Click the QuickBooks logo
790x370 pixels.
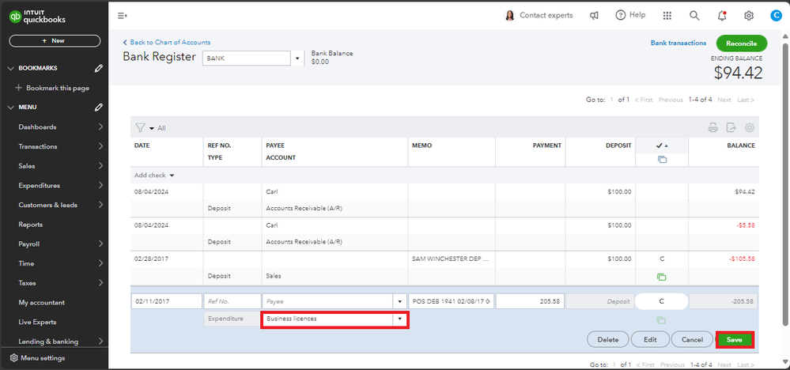(38, 17)
